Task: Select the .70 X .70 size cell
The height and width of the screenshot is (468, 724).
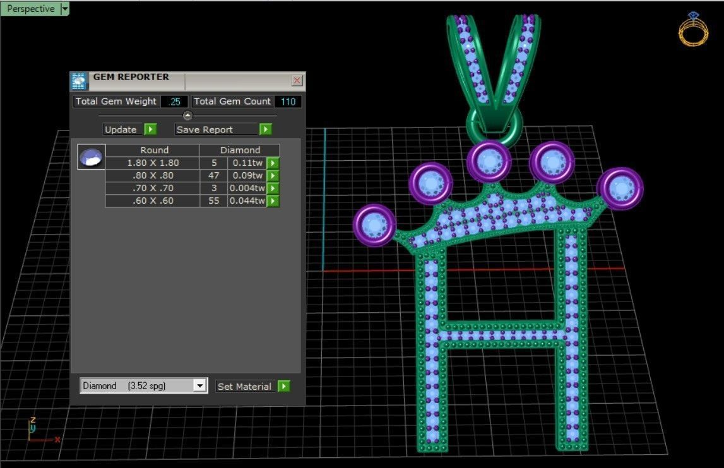Action: pyautogui.click(x=153, y=189)
